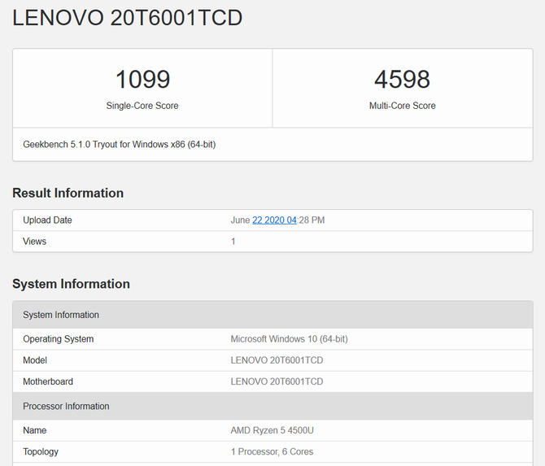Click the date link in Upload Date row
The height and width of the screenshot is (466, 545).
(x=274, y=220)
